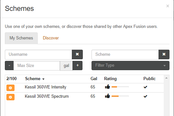Viewport: 174px width, 116px height.
Task: Switch to the Discover tab
Action: coord(51,38)
